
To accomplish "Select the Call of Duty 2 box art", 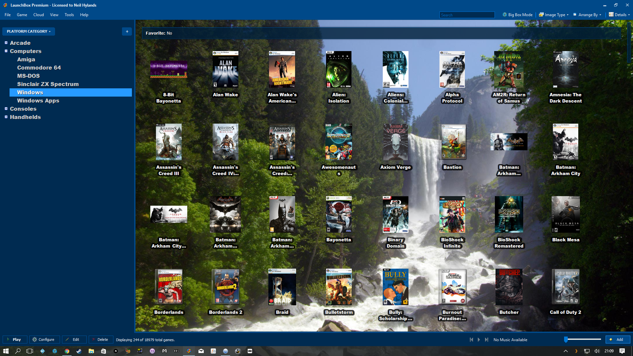I will (566, 287).
